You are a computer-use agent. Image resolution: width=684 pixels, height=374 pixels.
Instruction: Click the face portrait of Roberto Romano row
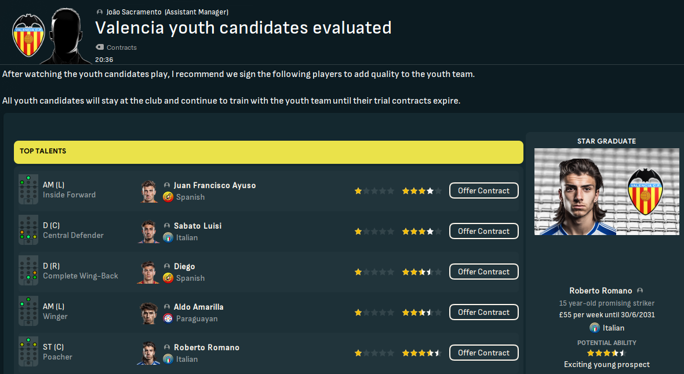149,353
